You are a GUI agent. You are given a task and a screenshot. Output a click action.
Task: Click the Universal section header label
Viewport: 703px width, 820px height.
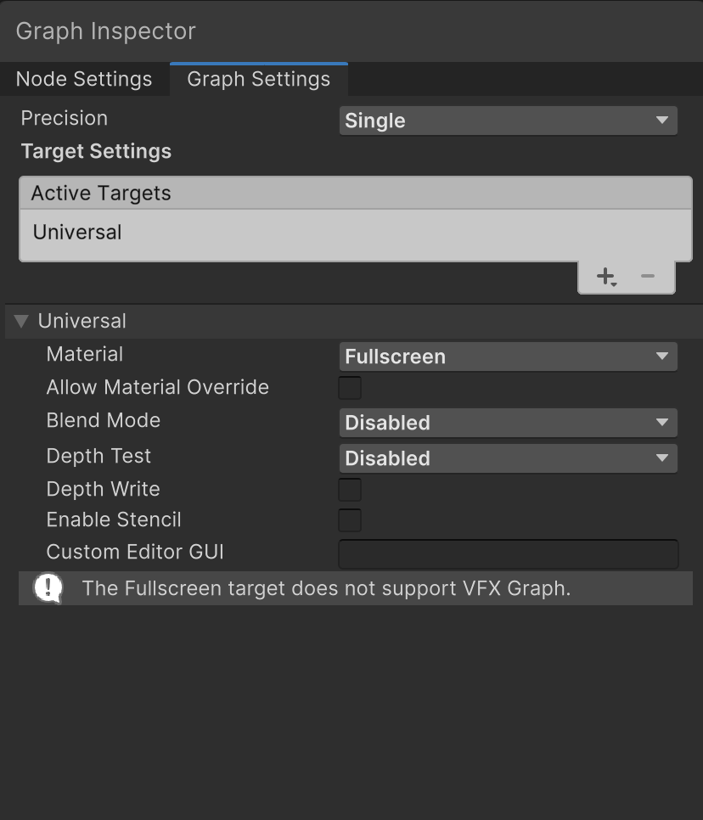click(x=82, y=321)
